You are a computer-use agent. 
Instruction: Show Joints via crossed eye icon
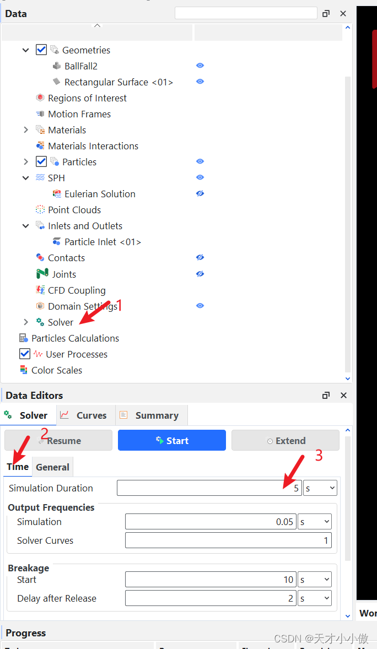tap(200, 274)
